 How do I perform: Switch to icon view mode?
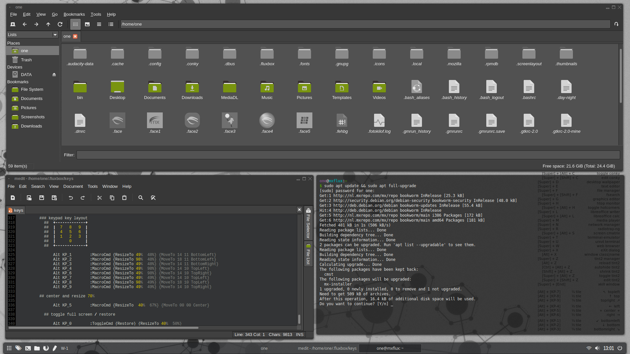tap(75, 24)
